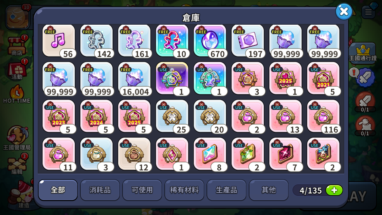Select the purple egg item showing 670
Image resolution: width=382 pixels, height=215 pixels.
coord(210,41)
